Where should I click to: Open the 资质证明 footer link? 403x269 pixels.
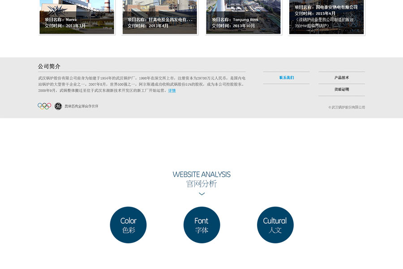click(x=341, y=90)
